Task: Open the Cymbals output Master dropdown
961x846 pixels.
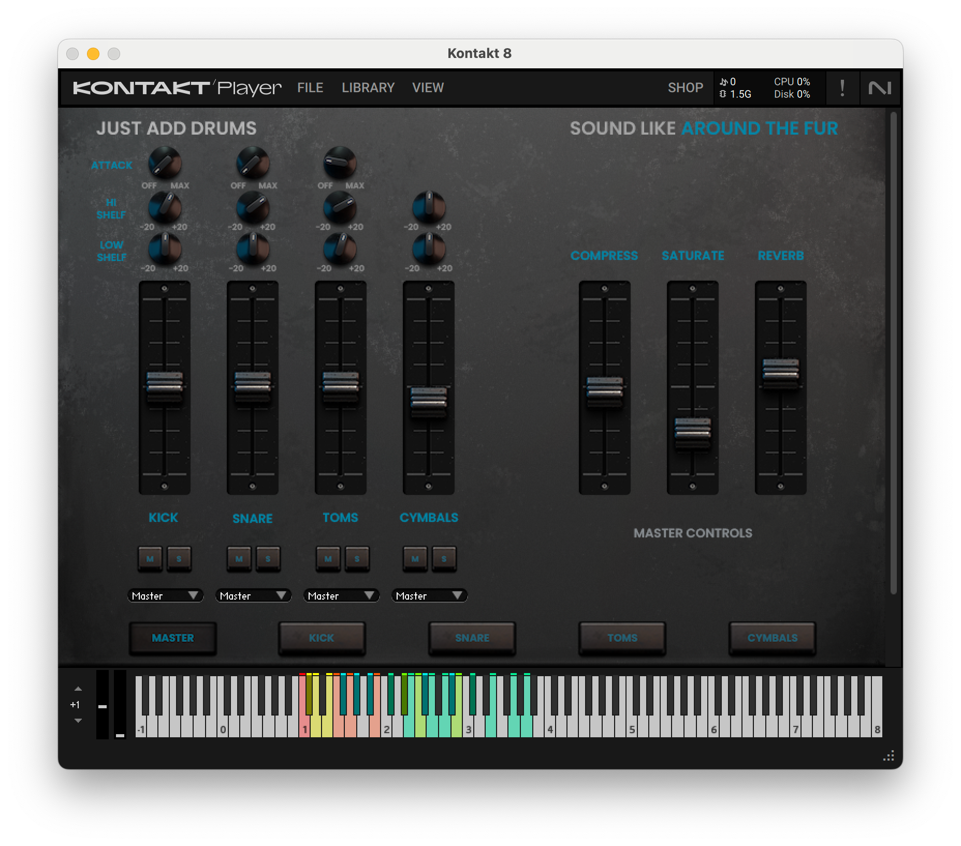Action: (429, 596)
